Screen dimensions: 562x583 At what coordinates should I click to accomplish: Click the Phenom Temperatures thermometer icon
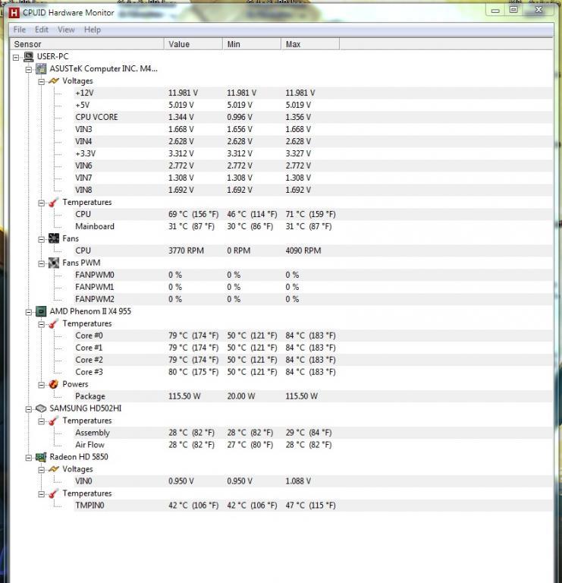[54, 323]
